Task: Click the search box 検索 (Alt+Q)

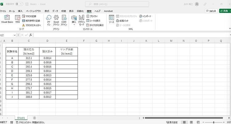Action: tap(117, 4)
